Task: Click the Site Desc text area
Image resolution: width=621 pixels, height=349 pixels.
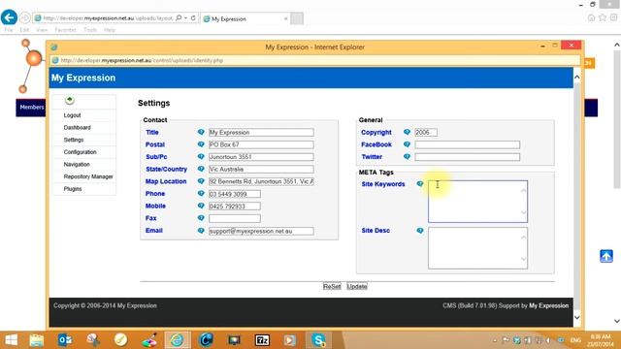Action: (x=477, y=248)
